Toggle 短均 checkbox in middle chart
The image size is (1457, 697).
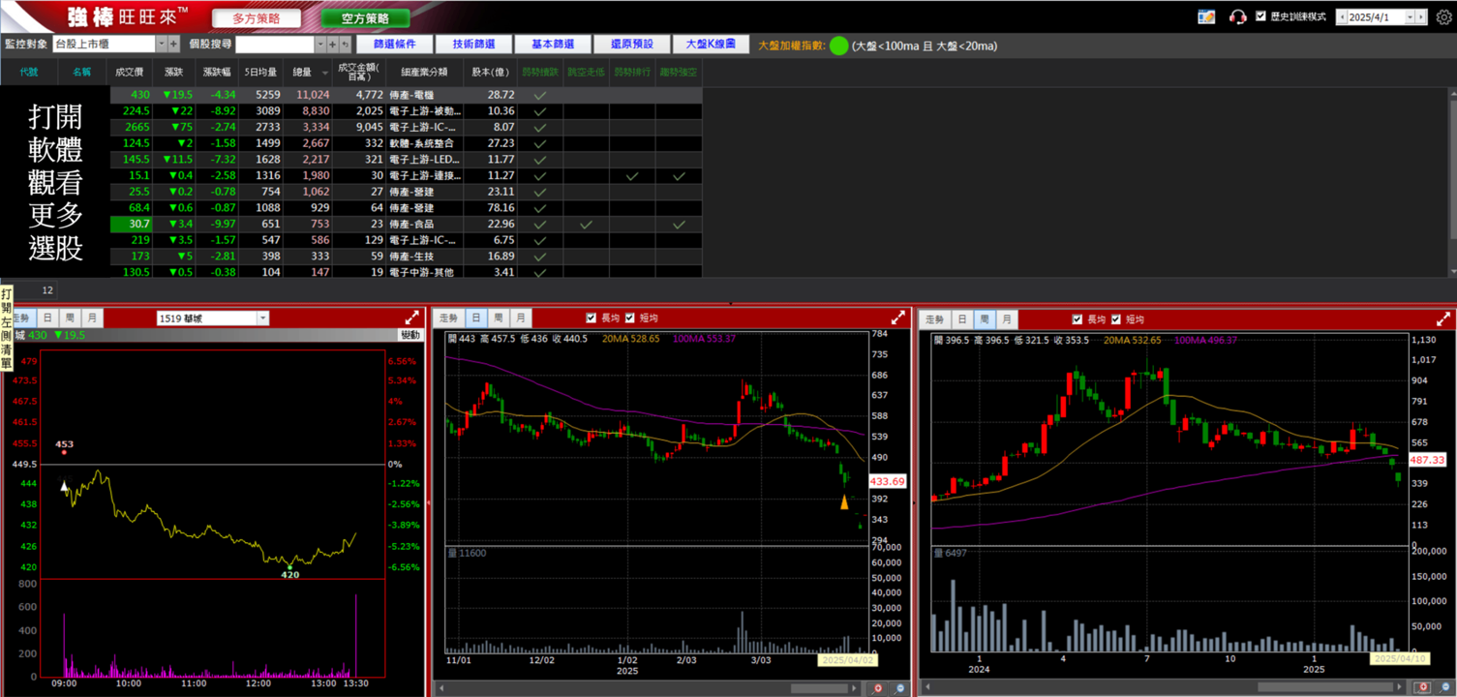(x=630, y=318)
